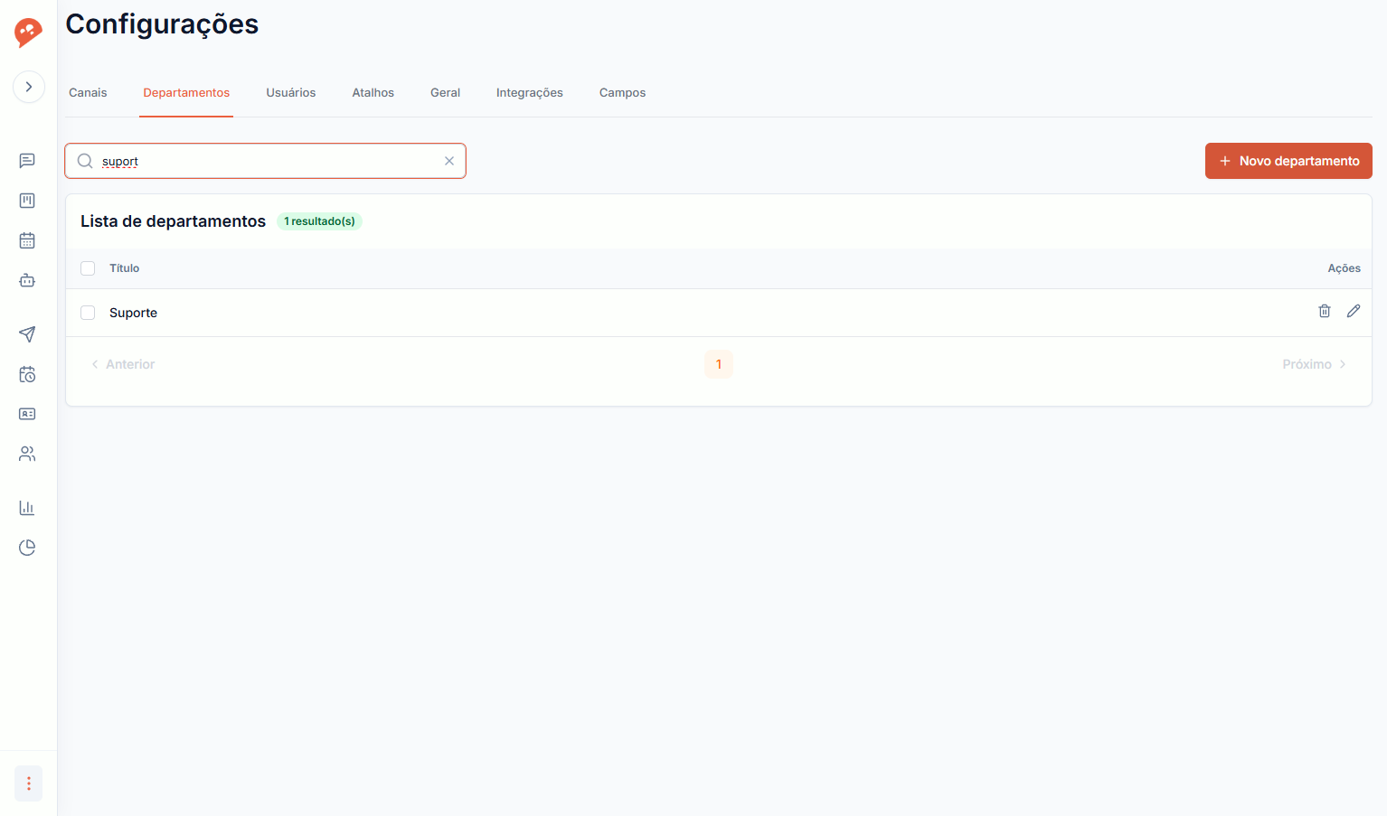
Task: Open the bar chart reports icon
Action: click(27, 508)
